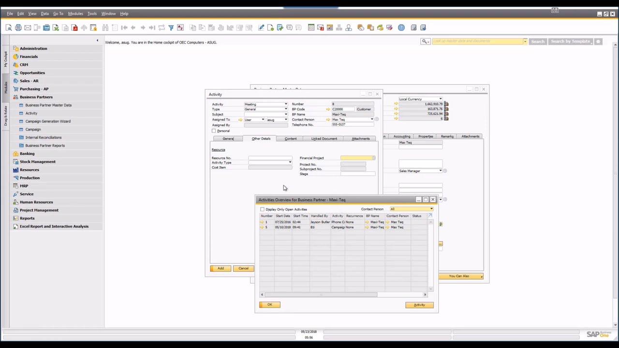The image size is (619, 348).
Task: Click the Financial Project picker icon
Action: click(373, 158)
